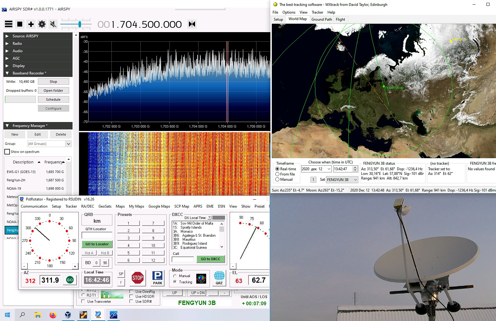The image size is (496, 321).
Task: Enable Show on spectrum checkbox
Action: point(7,152)
